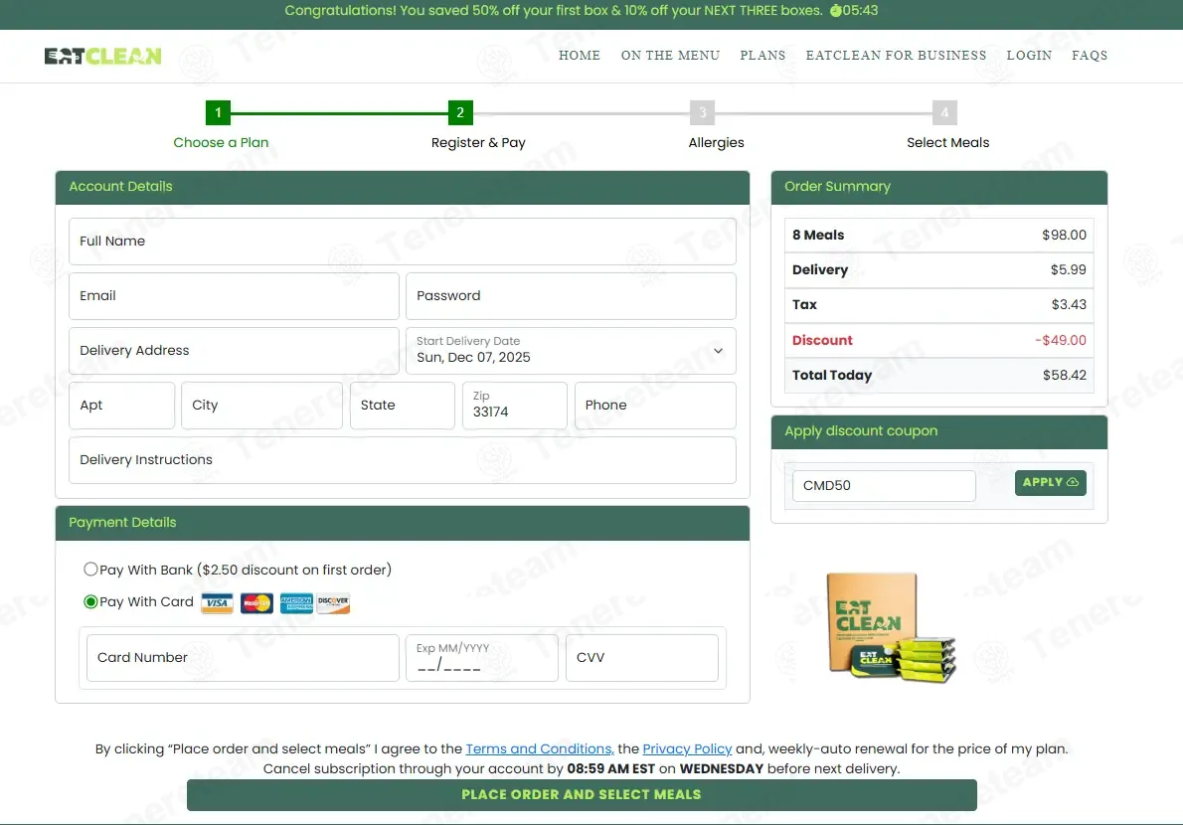Click the Payment Details header
1183x825 pixels.
[403, 523]
